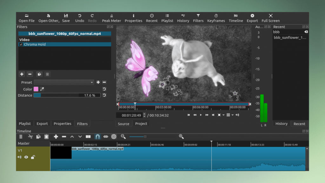This screenshot has width=325, height=183.
Task: Click the player scrub bar playhead
Action: point(135,104)
